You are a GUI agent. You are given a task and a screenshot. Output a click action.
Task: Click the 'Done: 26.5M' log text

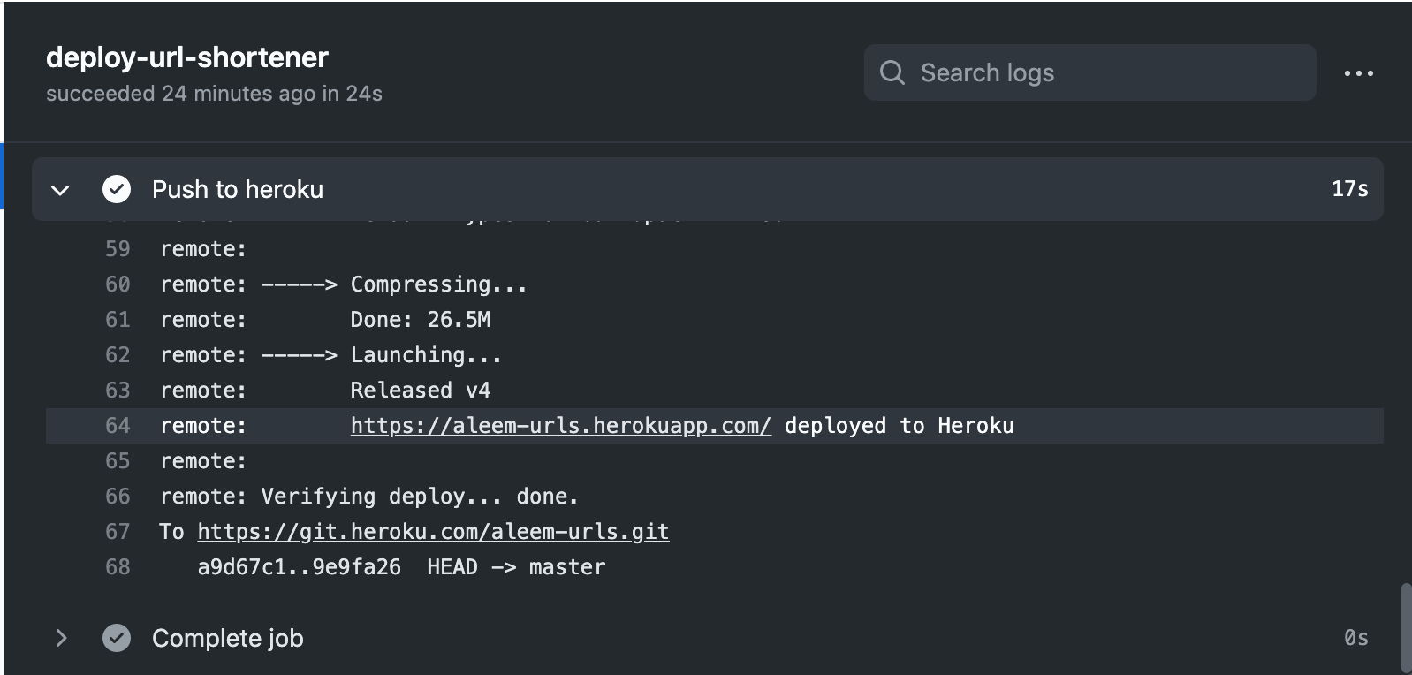pyautogui.click(x=421, y=320)
